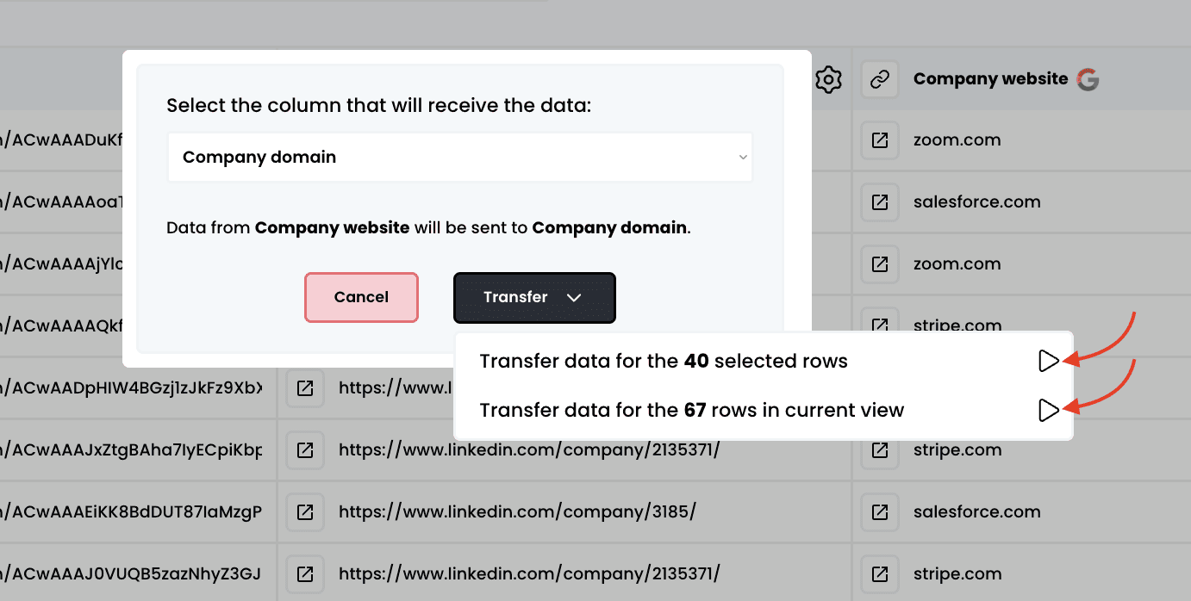Open external-link icon for zoom.com in ACwAAADuKf row
The image size is (1191, 601).
coord(879,140)
